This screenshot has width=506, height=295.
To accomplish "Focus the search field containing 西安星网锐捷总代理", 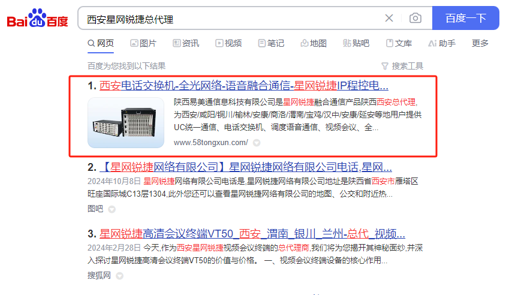I will [x=233, y=19].
